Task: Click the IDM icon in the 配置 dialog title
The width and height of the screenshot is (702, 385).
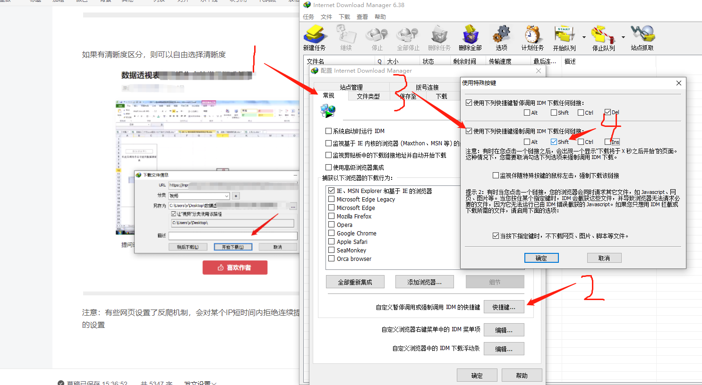Action: click(315, 71)
